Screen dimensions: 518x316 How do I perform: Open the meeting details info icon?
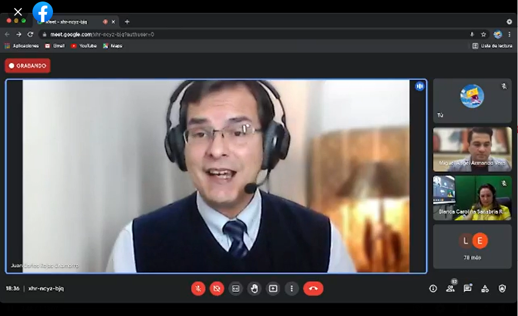pos(433,289)
